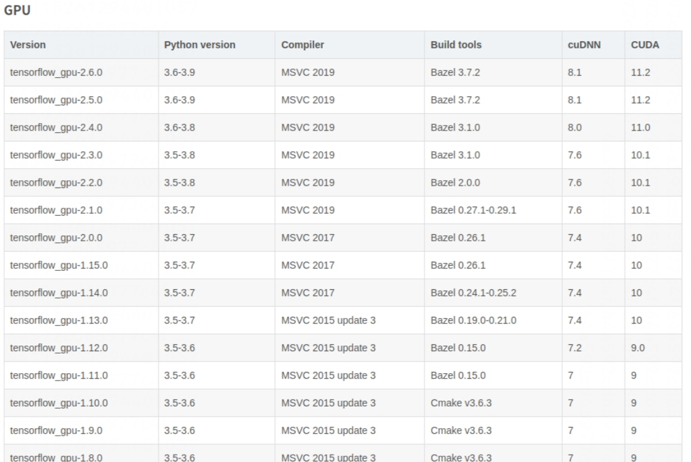Select the GPU section heading

(17, 10)
